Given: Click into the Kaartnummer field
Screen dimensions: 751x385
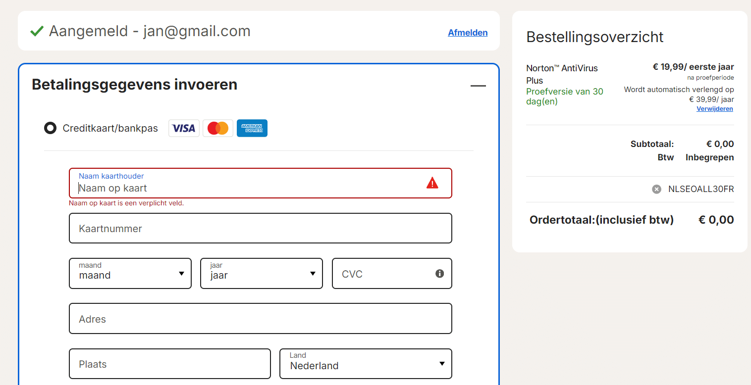Looking at the screenshot, I should pos(261,228).
